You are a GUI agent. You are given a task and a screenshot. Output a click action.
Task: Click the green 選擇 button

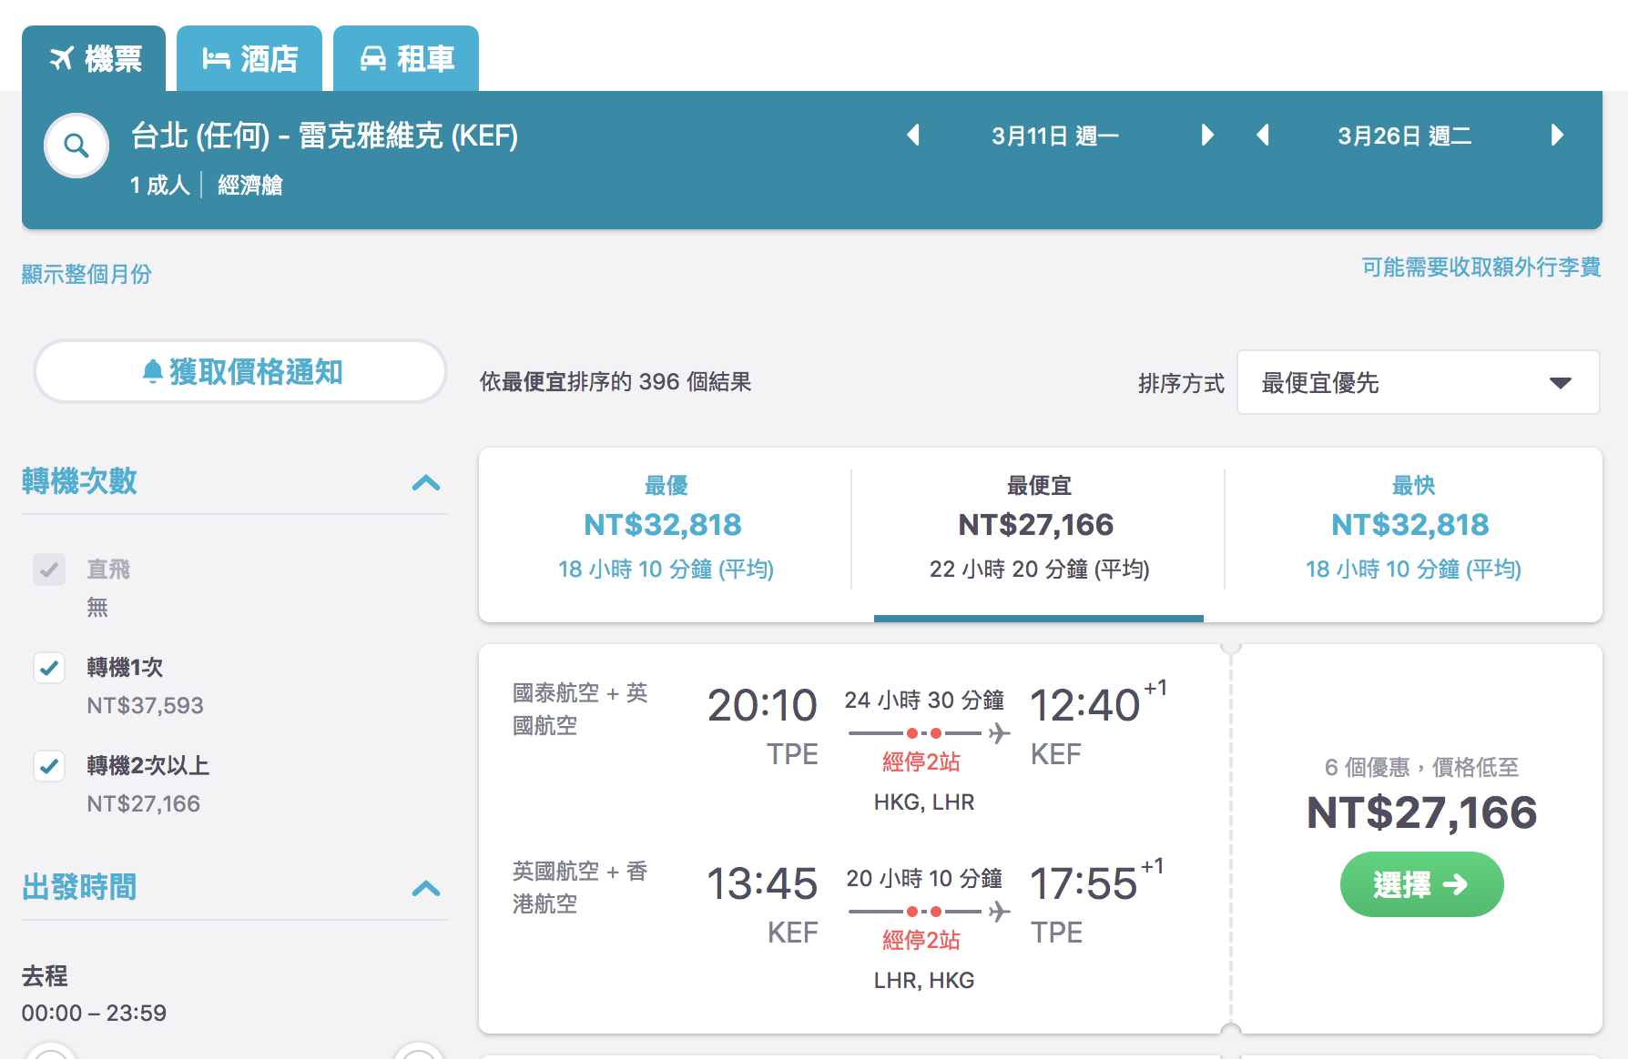pos(1421,884)
